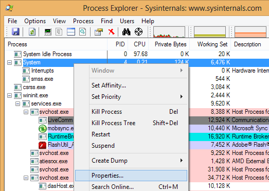The width and height of the screenshot is (269, 191).
Task: Collapse the svchost.exe node above LiveComm
Action: point(26,112)
